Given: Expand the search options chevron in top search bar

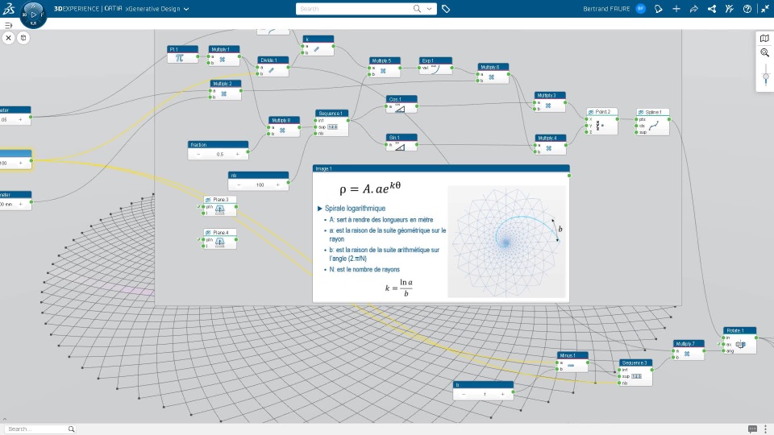Looking at the screenshot, I should [x=429, y=9].
